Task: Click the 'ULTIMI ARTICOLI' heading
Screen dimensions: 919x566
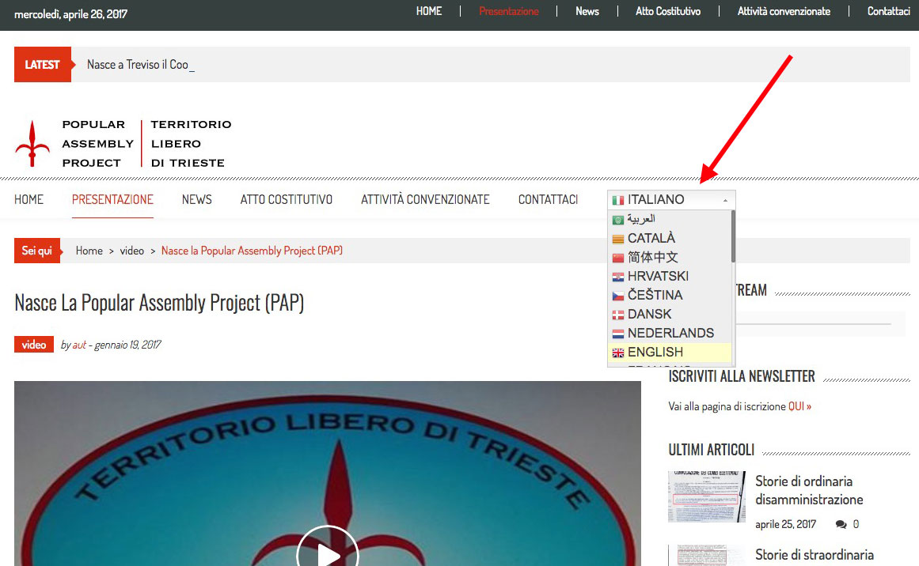Action: tap(711, 450)
